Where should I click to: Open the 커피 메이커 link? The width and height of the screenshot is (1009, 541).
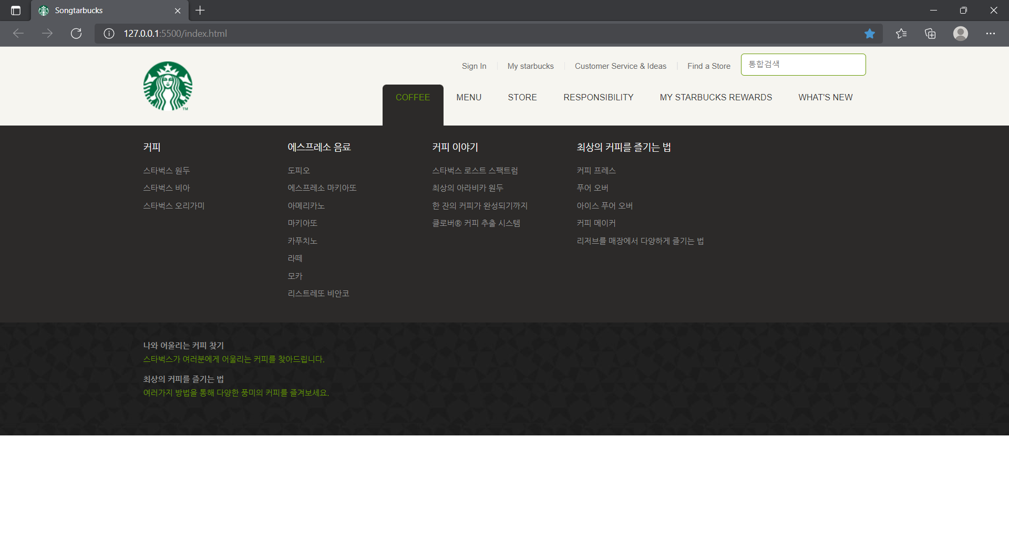pyautogui.click(x=596, y=223)
